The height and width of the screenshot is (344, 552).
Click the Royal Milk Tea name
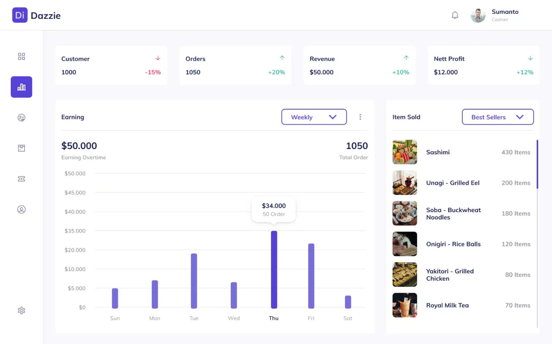pyautogui.click(x=448, y=305)
